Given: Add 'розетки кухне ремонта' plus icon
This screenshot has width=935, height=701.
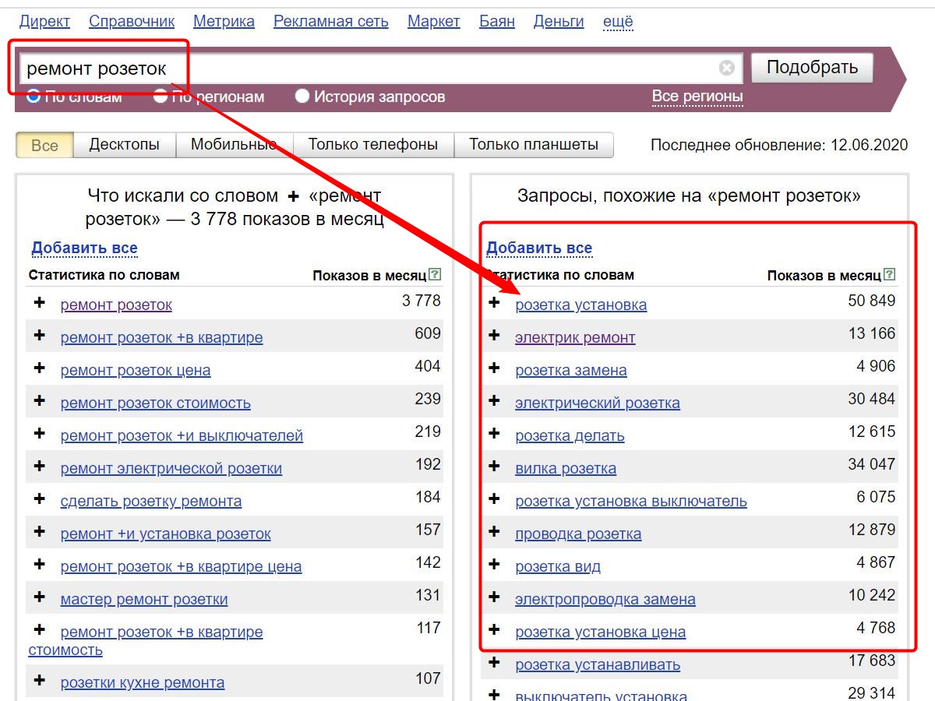Looking at the screenshot, I should (x=40, y=681).
